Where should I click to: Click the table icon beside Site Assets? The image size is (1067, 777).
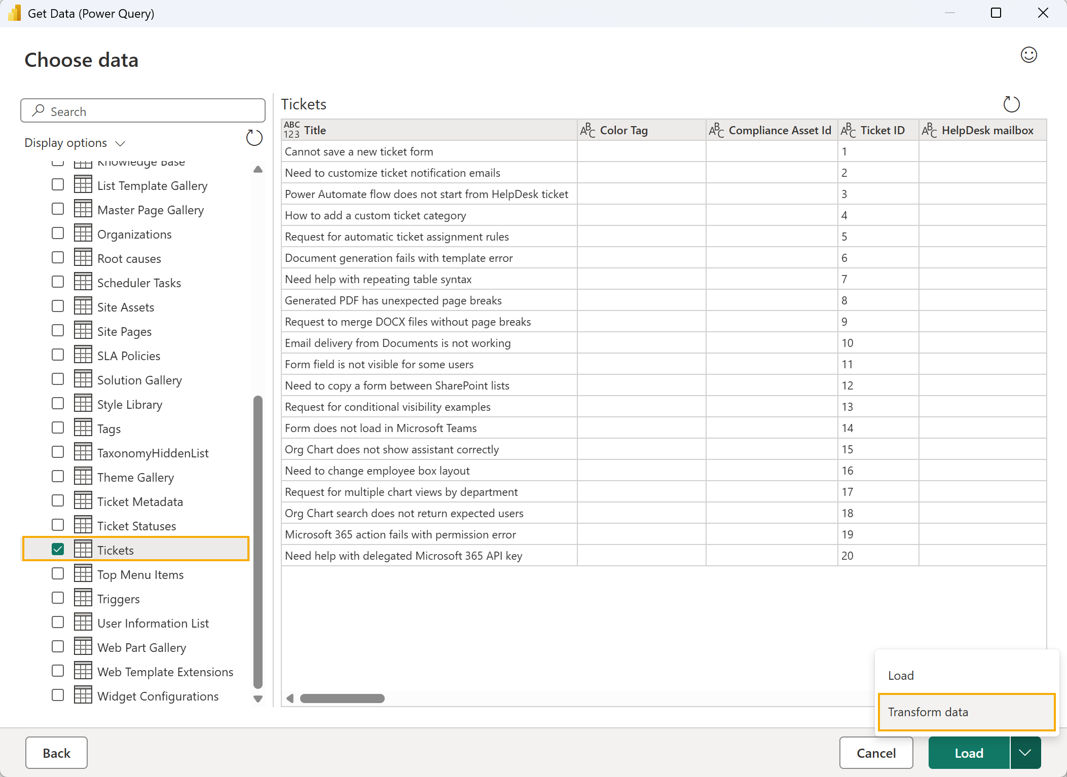83,306
